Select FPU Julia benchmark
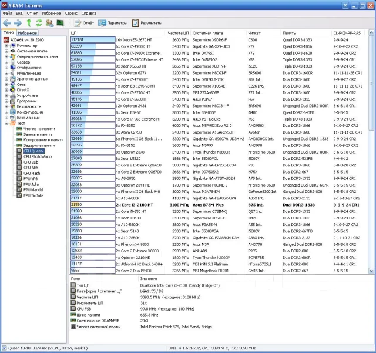The image size is (376, 353). [31, 184]
